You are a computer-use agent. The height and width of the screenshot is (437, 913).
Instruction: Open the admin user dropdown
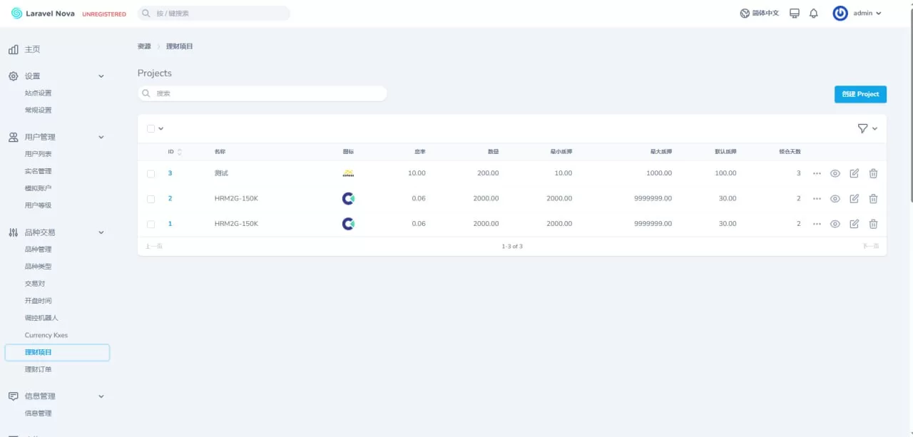[x=857, y=14]
